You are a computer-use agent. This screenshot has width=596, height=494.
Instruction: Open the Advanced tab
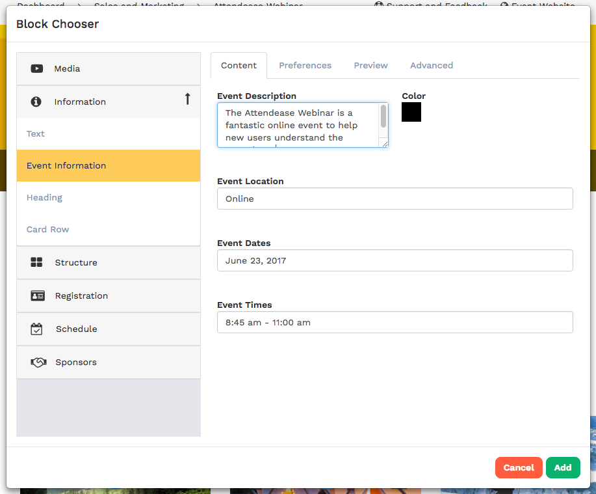[432, 66]
